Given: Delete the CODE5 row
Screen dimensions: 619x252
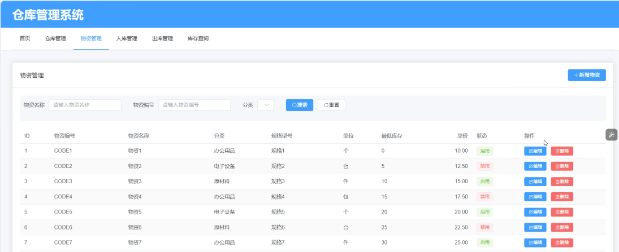Looking at the screenshot, I should click(562, 212).
